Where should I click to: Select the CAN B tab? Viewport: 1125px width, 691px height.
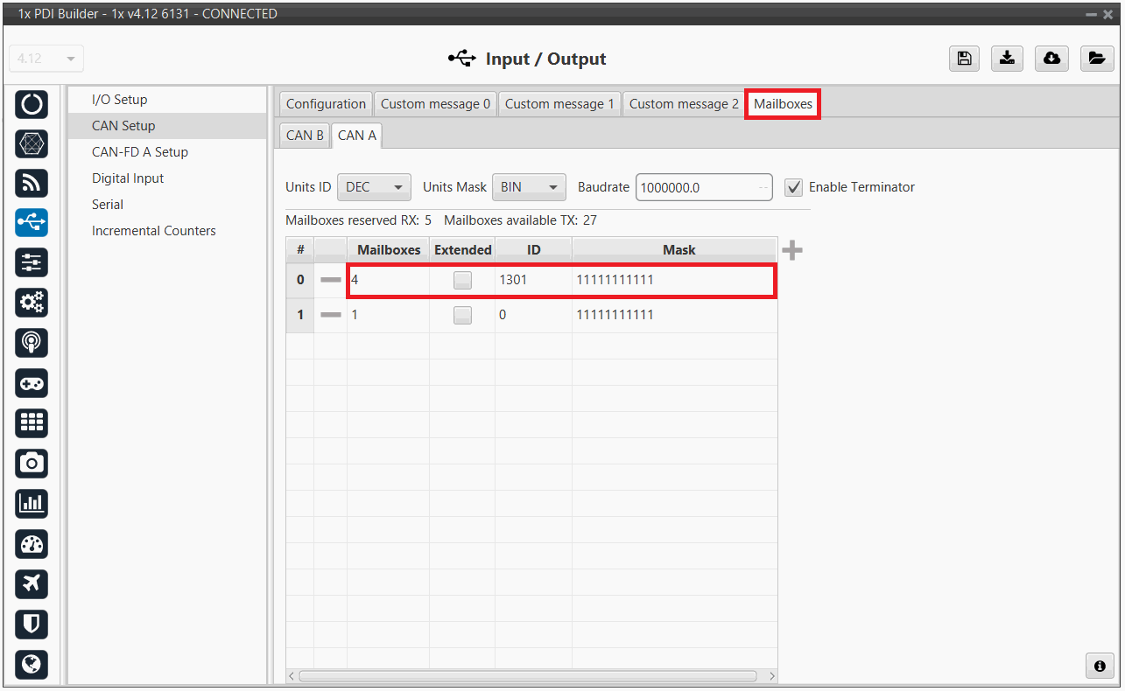[x=304, y=136]
